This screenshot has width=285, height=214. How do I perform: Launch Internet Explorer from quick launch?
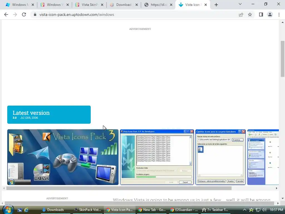click(26, 210)
